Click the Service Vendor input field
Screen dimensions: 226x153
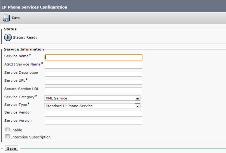point(94,114)
